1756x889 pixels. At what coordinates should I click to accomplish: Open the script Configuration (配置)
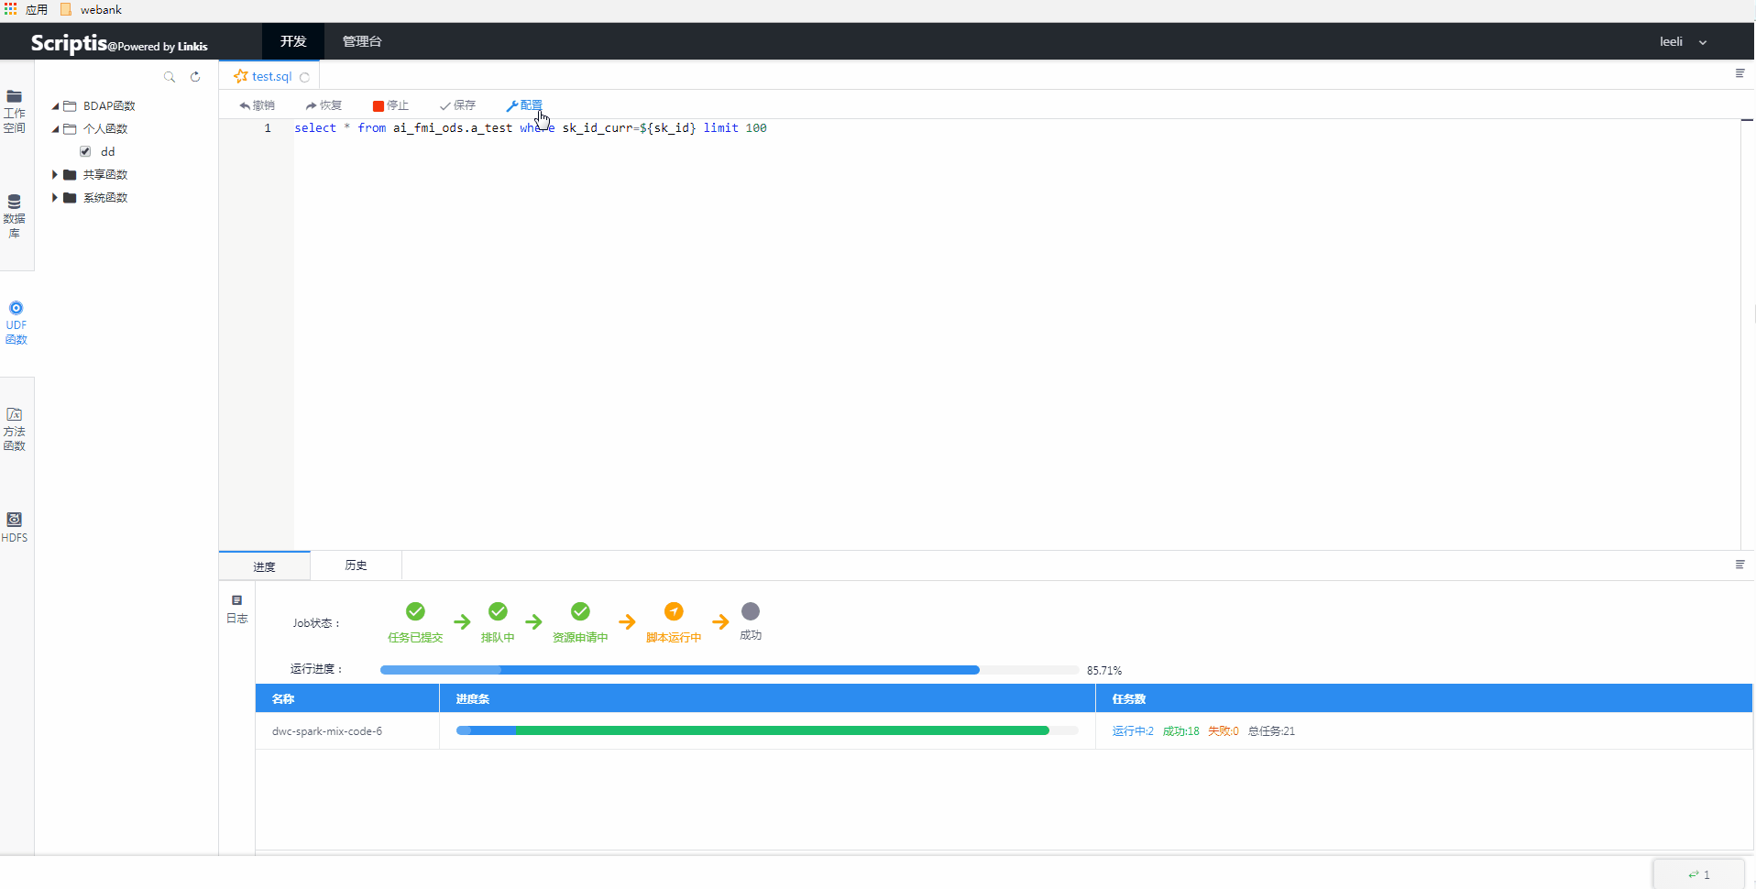pos(524,105)
